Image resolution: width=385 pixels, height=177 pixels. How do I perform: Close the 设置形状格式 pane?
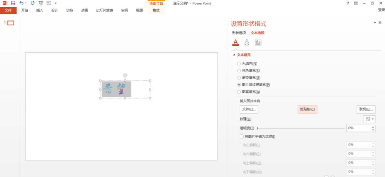coord(380,23)
